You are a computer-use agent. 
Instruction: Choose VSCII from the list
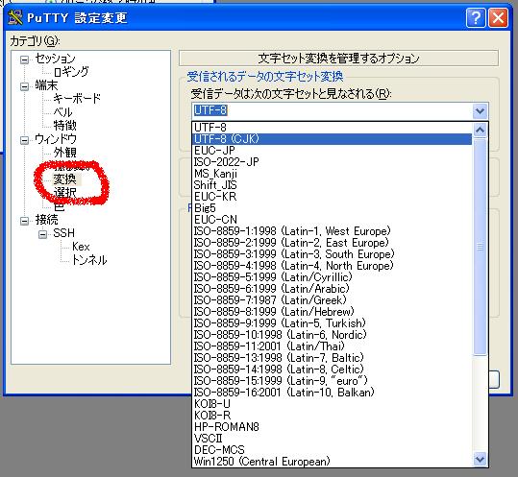pyautogui.click(x=332, y=439)
